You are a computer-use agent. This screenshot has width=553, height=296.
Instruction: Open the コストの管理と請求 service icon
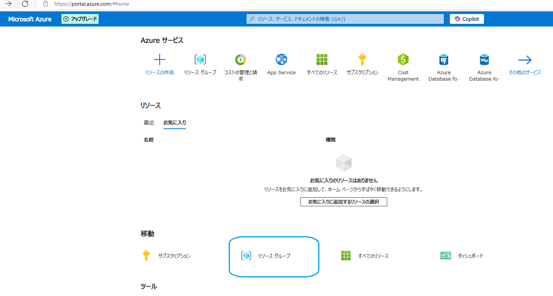[x=240, y=60]
